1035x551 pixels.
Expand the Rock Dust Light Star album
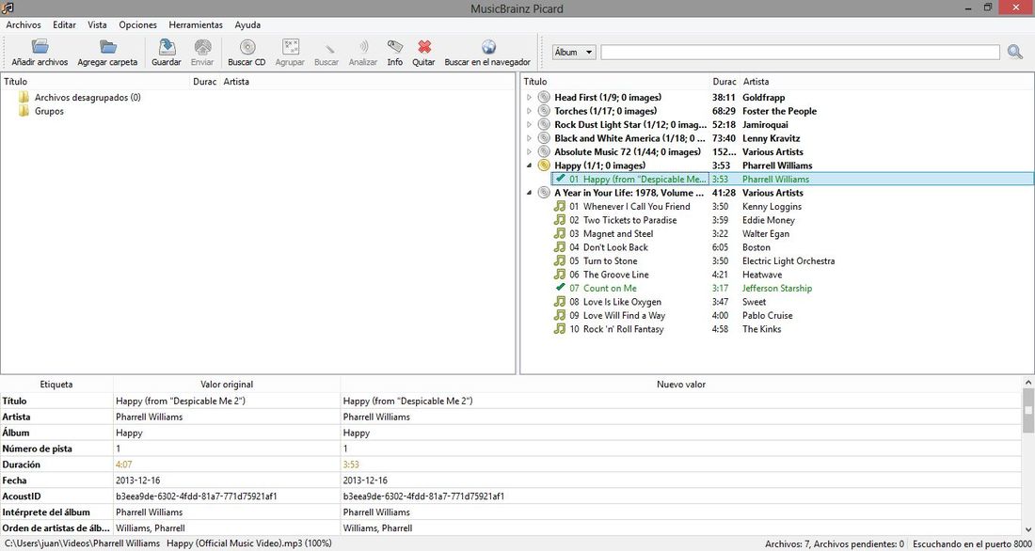pyautogui.click(x=529, y=125)
